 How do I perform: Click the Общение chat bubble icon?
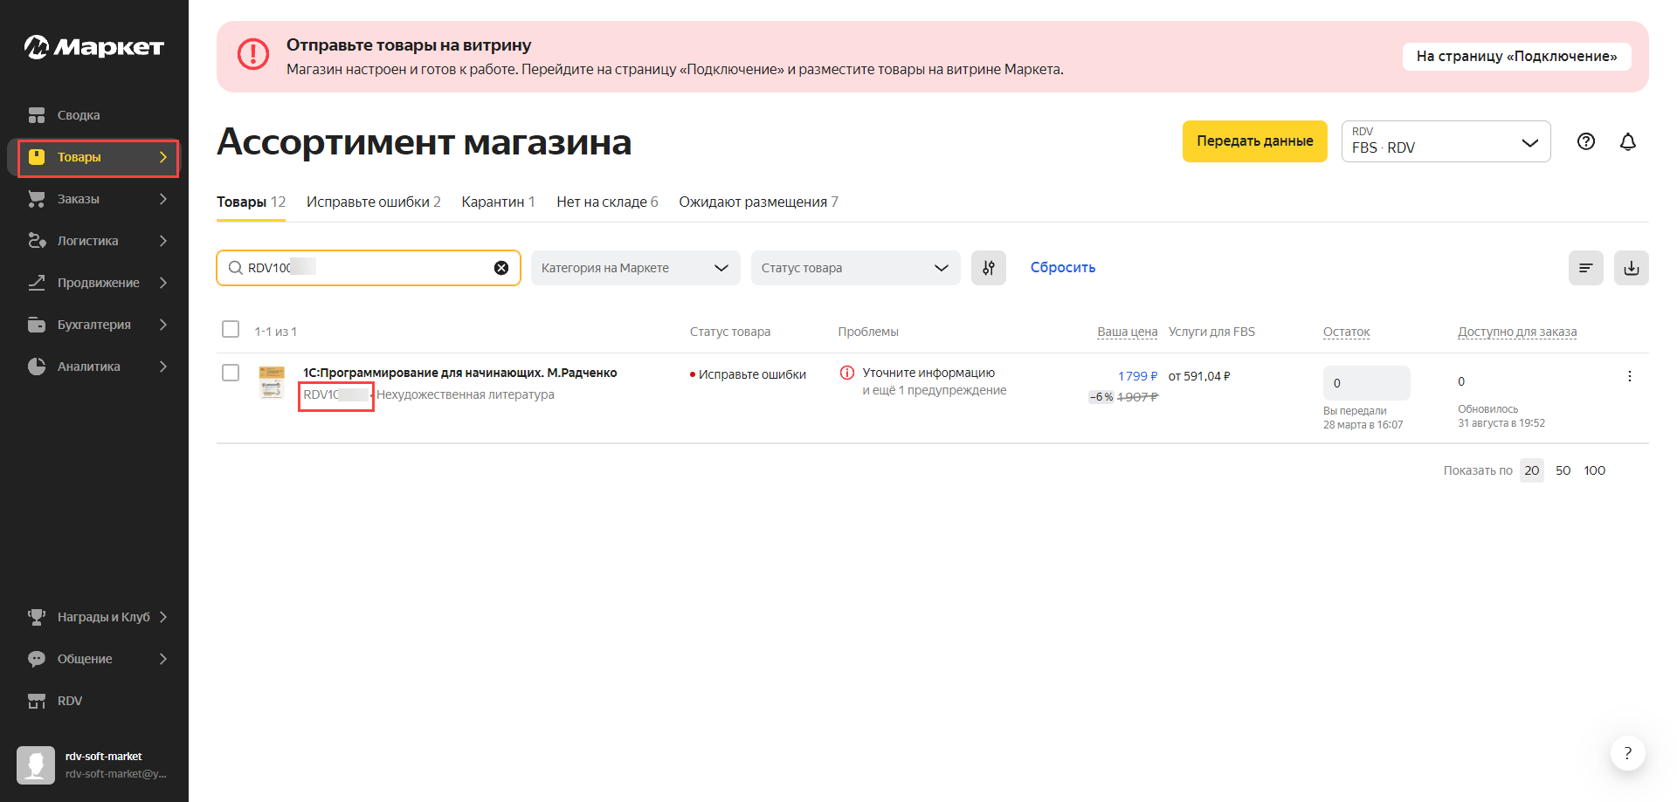click(37, 659)
